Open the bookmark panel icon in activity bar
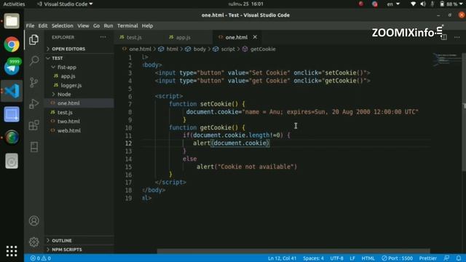 coord(34,147)
